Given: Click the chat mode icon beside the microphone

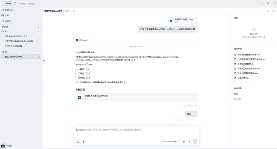Looking at the screenshot, I should click(x=184, y=142).
